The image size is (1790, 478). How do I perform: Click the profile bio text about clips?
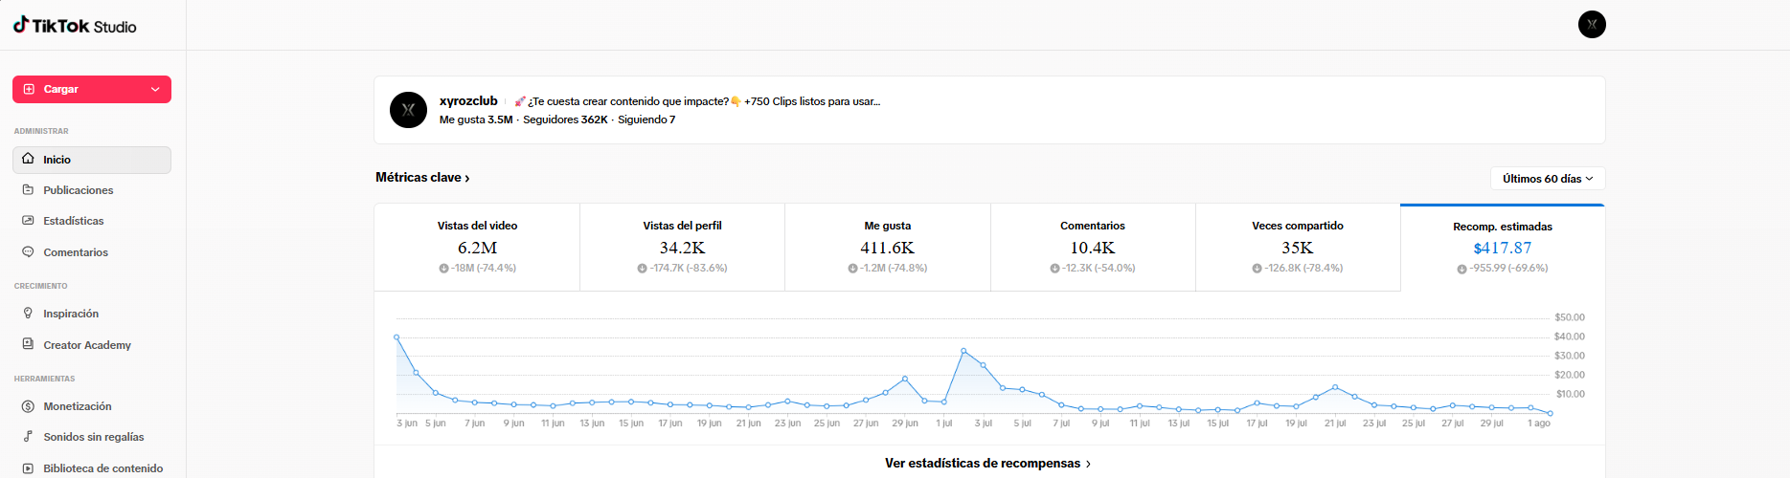(x=697, y=101)
